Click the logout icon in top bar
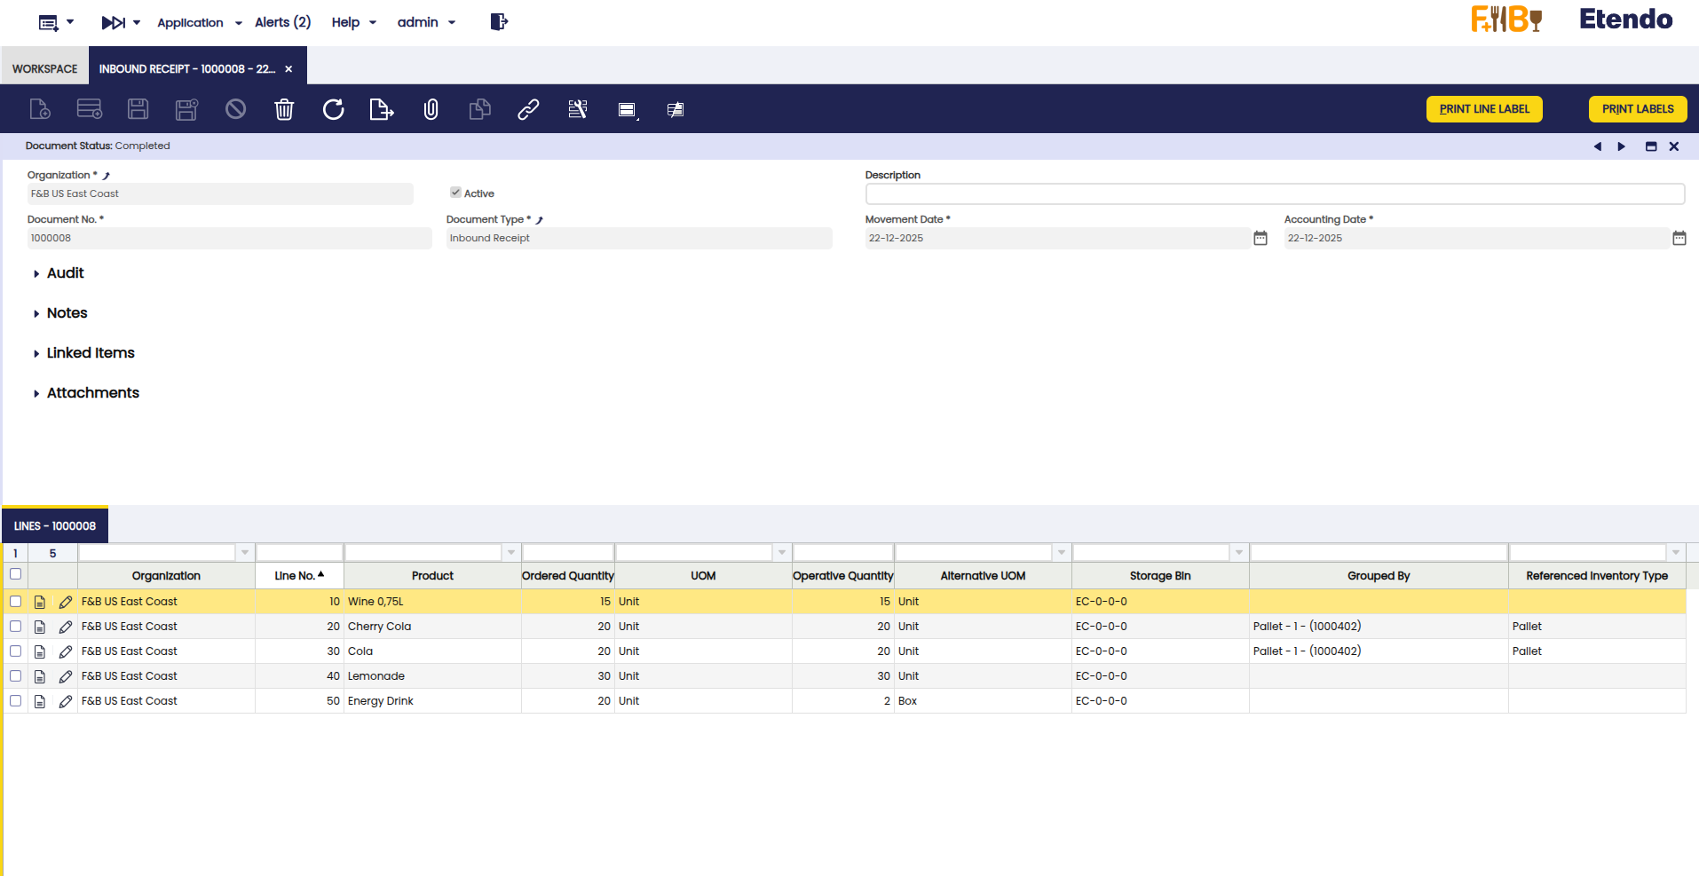 pyautogui.click(x=499, y=22)
